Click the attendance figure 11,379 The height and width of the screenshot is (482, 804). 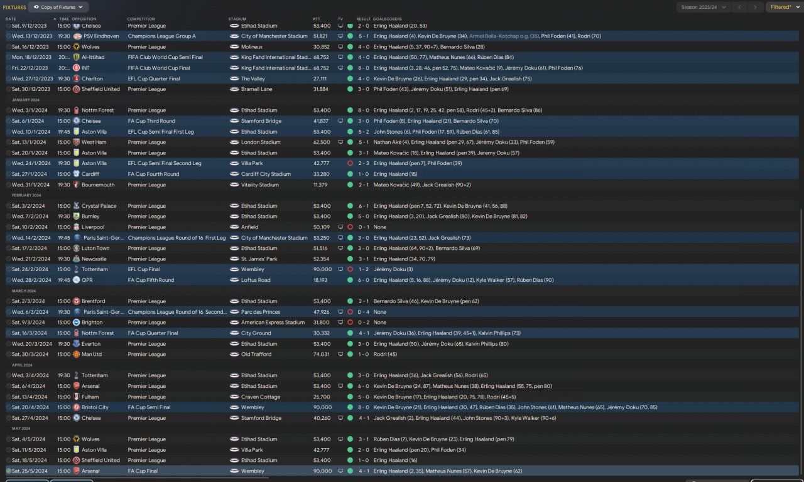point(320,185)
